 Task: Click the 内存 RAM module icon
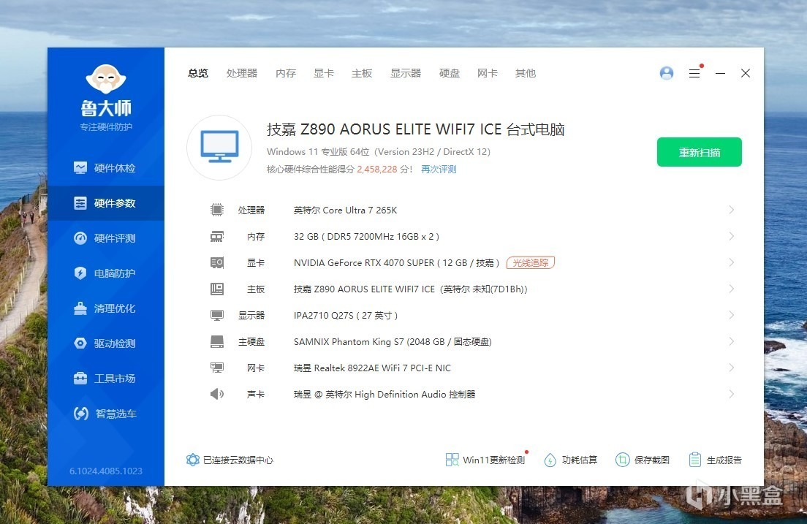coord(216,236)
